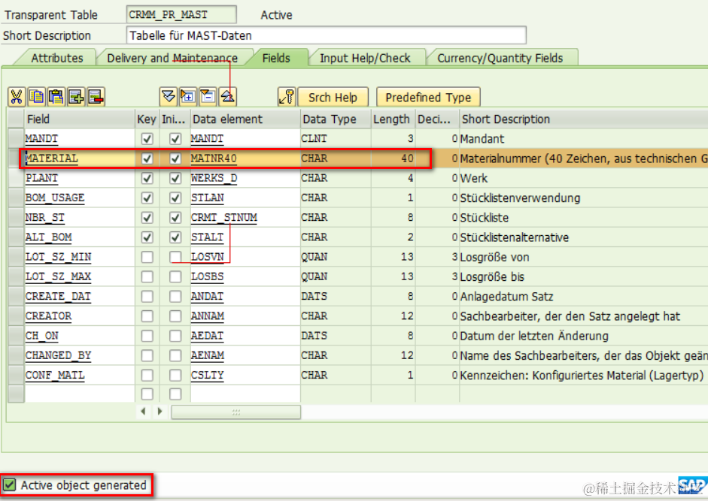The height and width of the screenshot is (501, 708).
Task: Click the empty Field cell in last row
Action: coord(80,394)
